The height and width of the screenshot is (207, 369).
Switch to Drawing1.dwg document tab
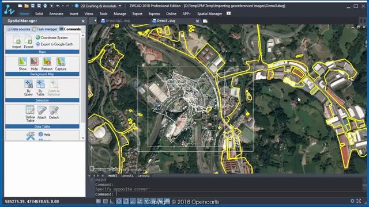click(x=115, y=21)
